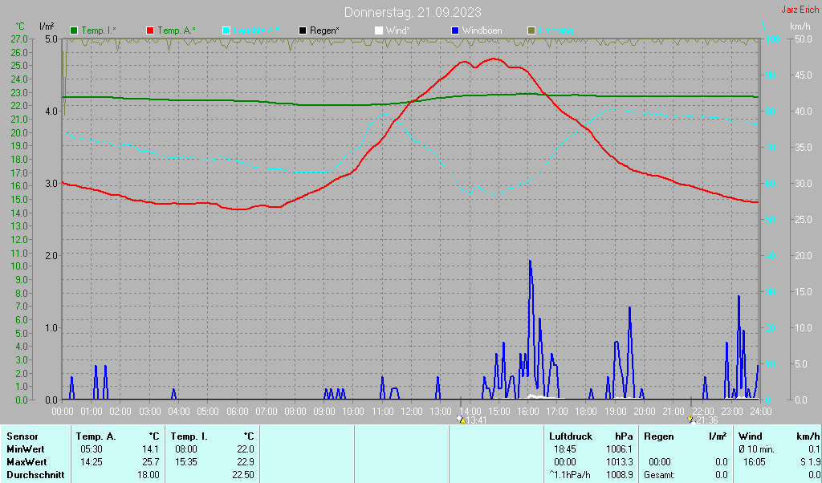The height and width of the screenshot is (483, 822).
Task: Select the 'Empfang' legend label
Action: click(x=555, y=31)
